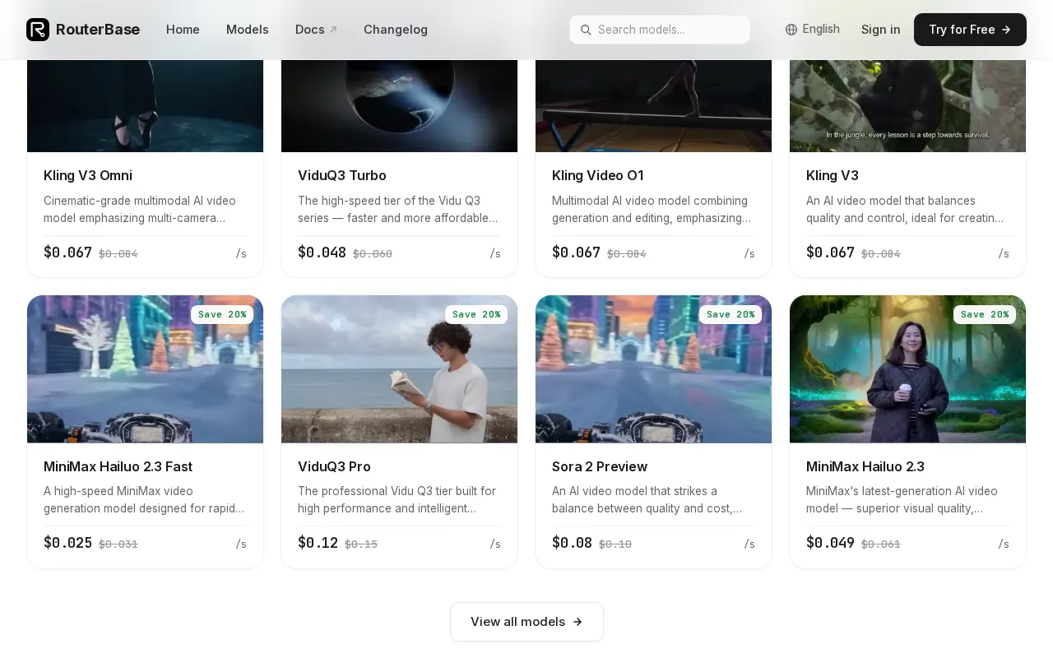The height and width of the screenshot is (658, 1053).
Task: Click the Kling Video O1 title
Action: pyautogui.click(x=598, y=176)
